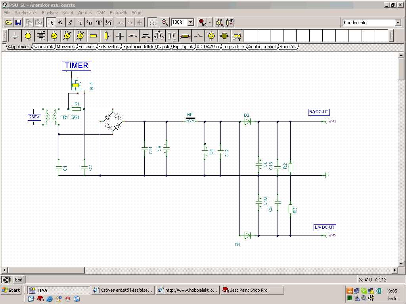Screen dimensions: 406x304
Task: Open the Szerkesztés menu
Action: [26, 13]
